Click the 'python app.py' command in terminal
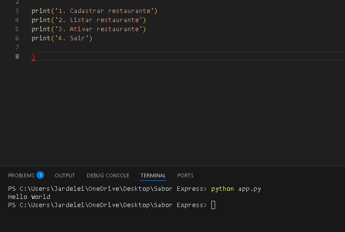This screenshot has height=232, width=345. tap(236, 189)
